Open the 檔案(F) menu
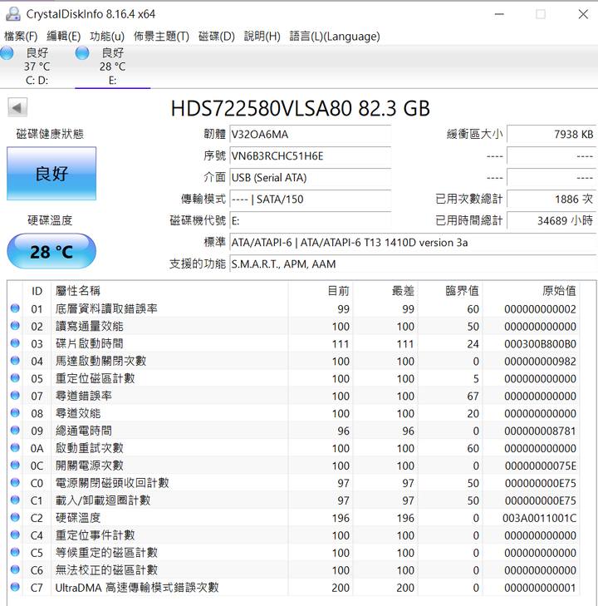 [x=21, y=37]
